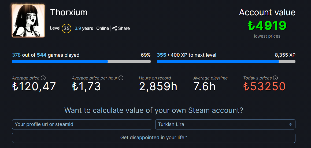Open the Thorxium profile avatar
Screen dimensions: 311x148
coord(28,21)
